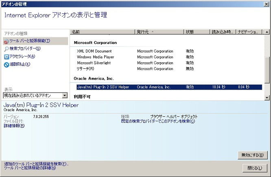
Task: Click the Toolbars and Extensions gear icon
Action: tap(7, 41)
